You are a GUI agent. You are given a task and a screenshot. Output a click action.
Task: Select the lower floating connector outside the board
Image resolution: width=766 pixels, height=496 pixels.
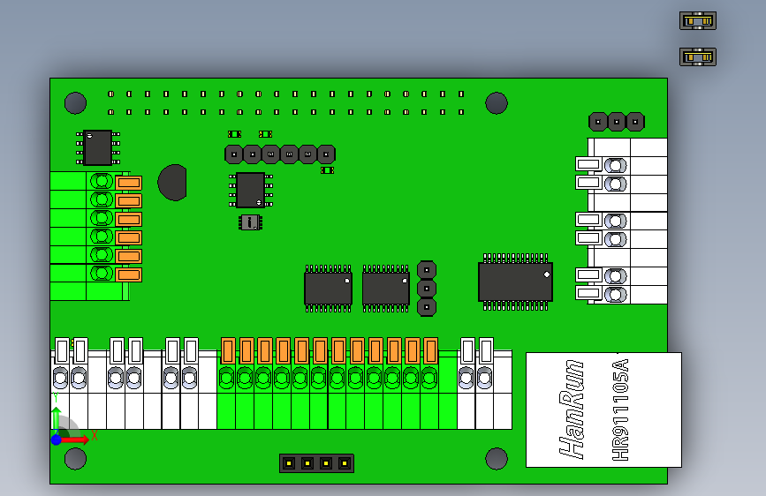(698, 57)
